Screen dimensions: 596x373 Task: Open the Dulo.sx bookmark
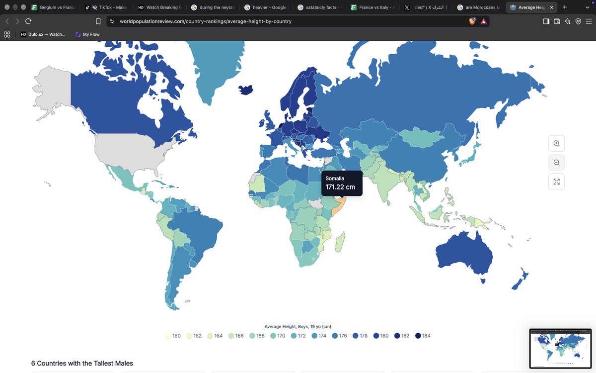click(x=43, y=34)
